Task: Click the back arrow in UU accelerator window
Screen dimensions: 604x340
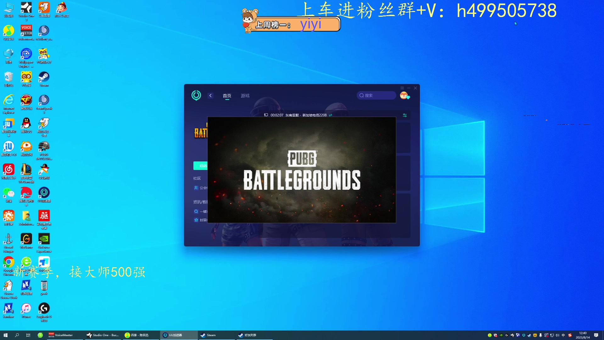Action: tap(210, 95)
